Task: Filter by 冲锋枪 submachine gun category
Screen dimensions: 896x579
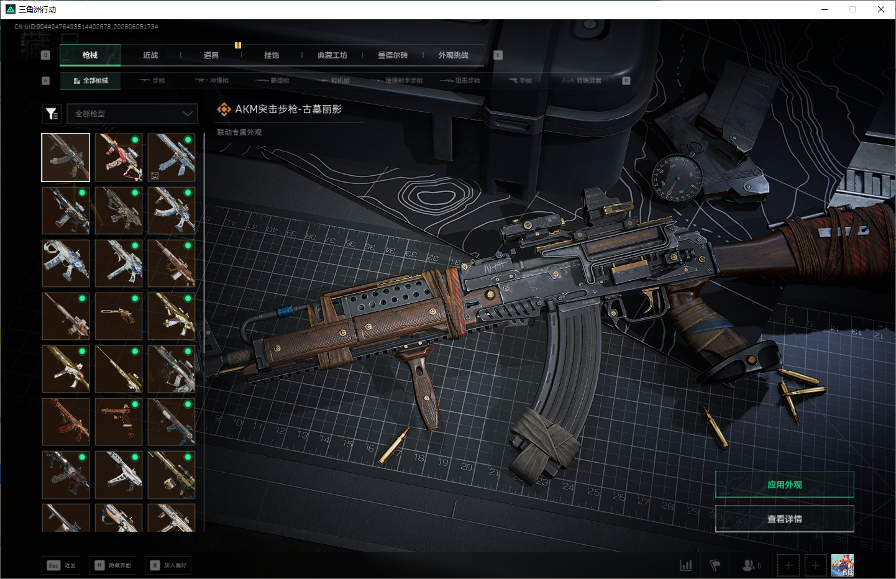Action: click(x=213, y=81)
